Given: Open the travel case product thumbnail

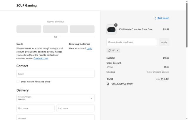Looking at the screenshot, I should (111, 29).
